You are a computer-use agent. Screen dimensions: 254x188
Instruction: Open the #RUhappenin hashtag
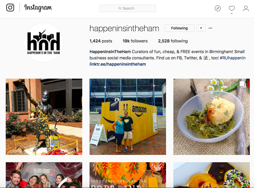point(232,58)
